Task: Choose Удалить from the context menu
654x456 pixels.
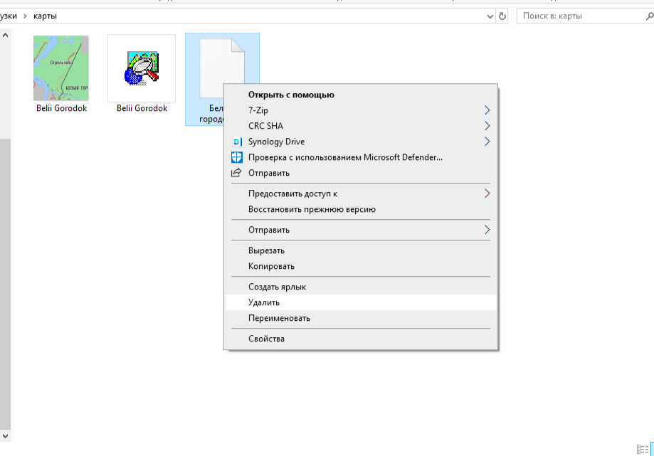Action: [264, 302]
